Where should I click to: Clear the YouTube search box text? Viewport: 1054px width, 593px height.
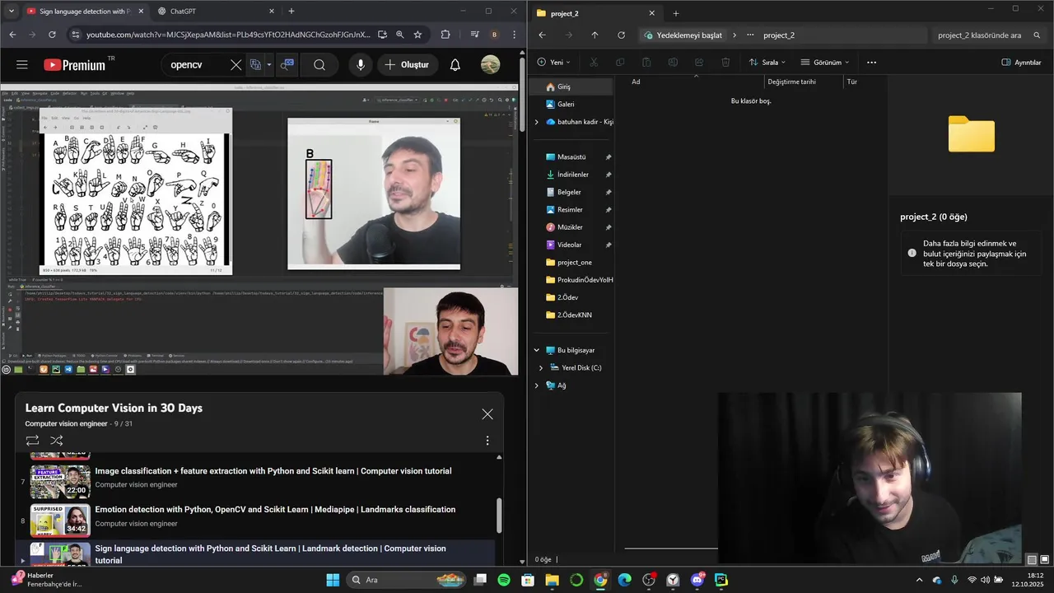point(236,65)
